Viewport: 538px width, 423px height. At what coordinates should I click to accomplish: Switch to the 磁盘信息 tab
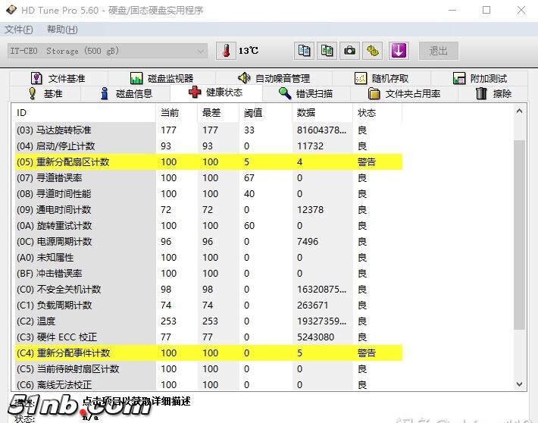coord(127,93)
